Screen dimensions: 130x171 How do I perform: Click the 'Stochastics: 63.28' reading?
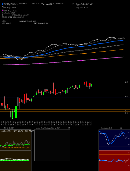pyautogui.click(x=9, y=13)
